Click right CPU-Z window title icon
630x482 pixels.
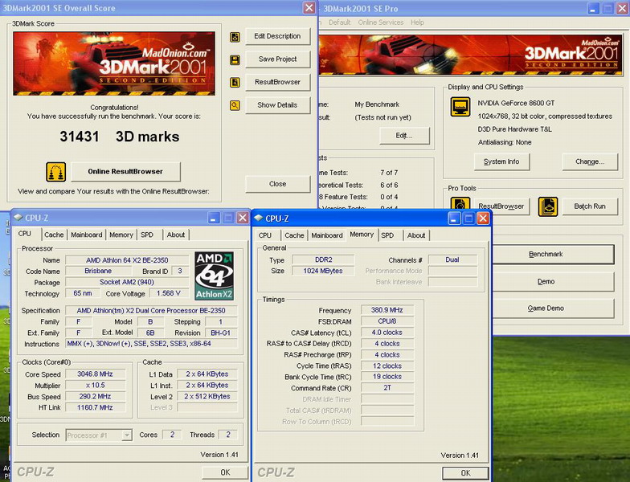click(259, 219)
